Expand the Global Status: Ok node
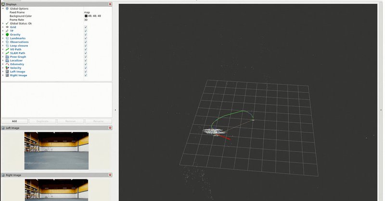Image resolution: width=385 pixels, height=201 pixels. pos(3,24)
